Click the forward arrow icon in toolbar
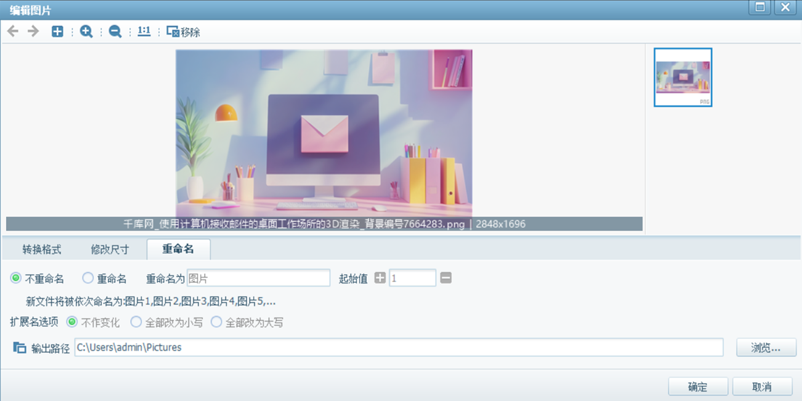The image size is (802, 401). tap(33, 31)
